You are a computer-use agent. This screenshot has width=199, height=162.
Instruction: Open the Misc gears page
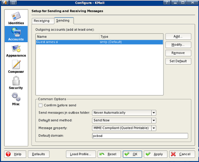[x=16, y=99]
